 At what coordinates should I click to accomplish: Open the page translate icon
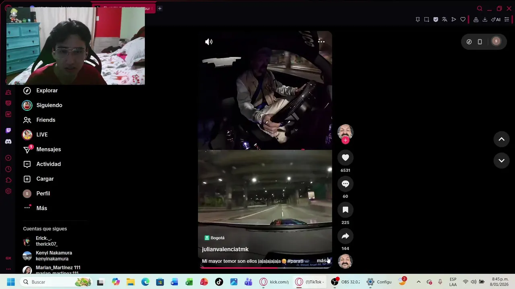coord(445,20)
